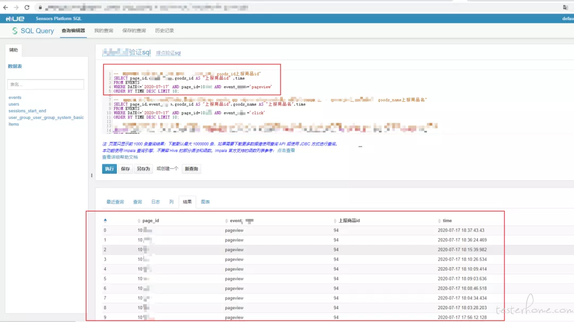Open the 保存的查询 tab
The height and width of the screenshot is (322, 574).
134,31
